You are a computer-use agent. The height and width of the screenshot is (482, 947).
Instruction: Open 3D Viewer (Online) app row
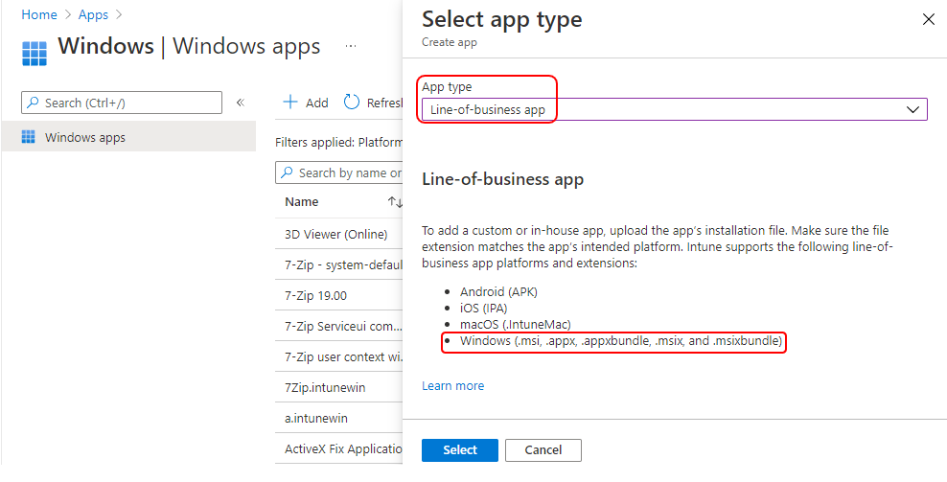tap(338, 235)
